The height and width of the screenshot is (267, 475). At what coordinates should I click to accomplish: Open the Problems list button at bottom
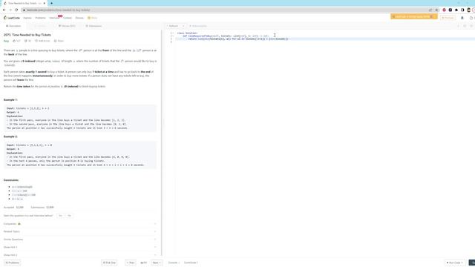[13, 263]
